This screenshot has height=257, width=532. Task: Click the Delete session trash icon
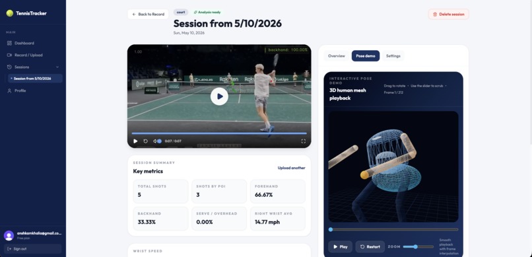(x=435, y=15)
